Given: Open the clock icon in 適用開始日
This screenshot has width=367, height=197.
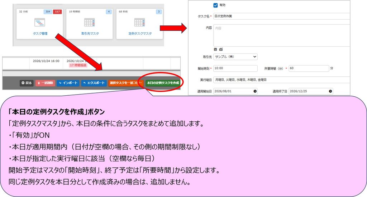Looking at the screenshot, I should coord(255,91).
